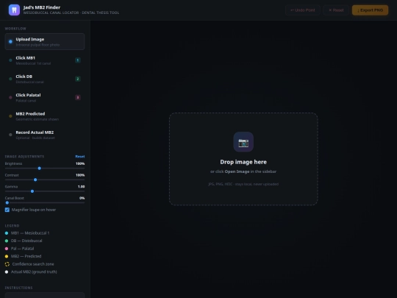Viewport: 397px width, 298px height.
Task: Click the grey dot beside Record Actual MB2
Action: point(10,135)
